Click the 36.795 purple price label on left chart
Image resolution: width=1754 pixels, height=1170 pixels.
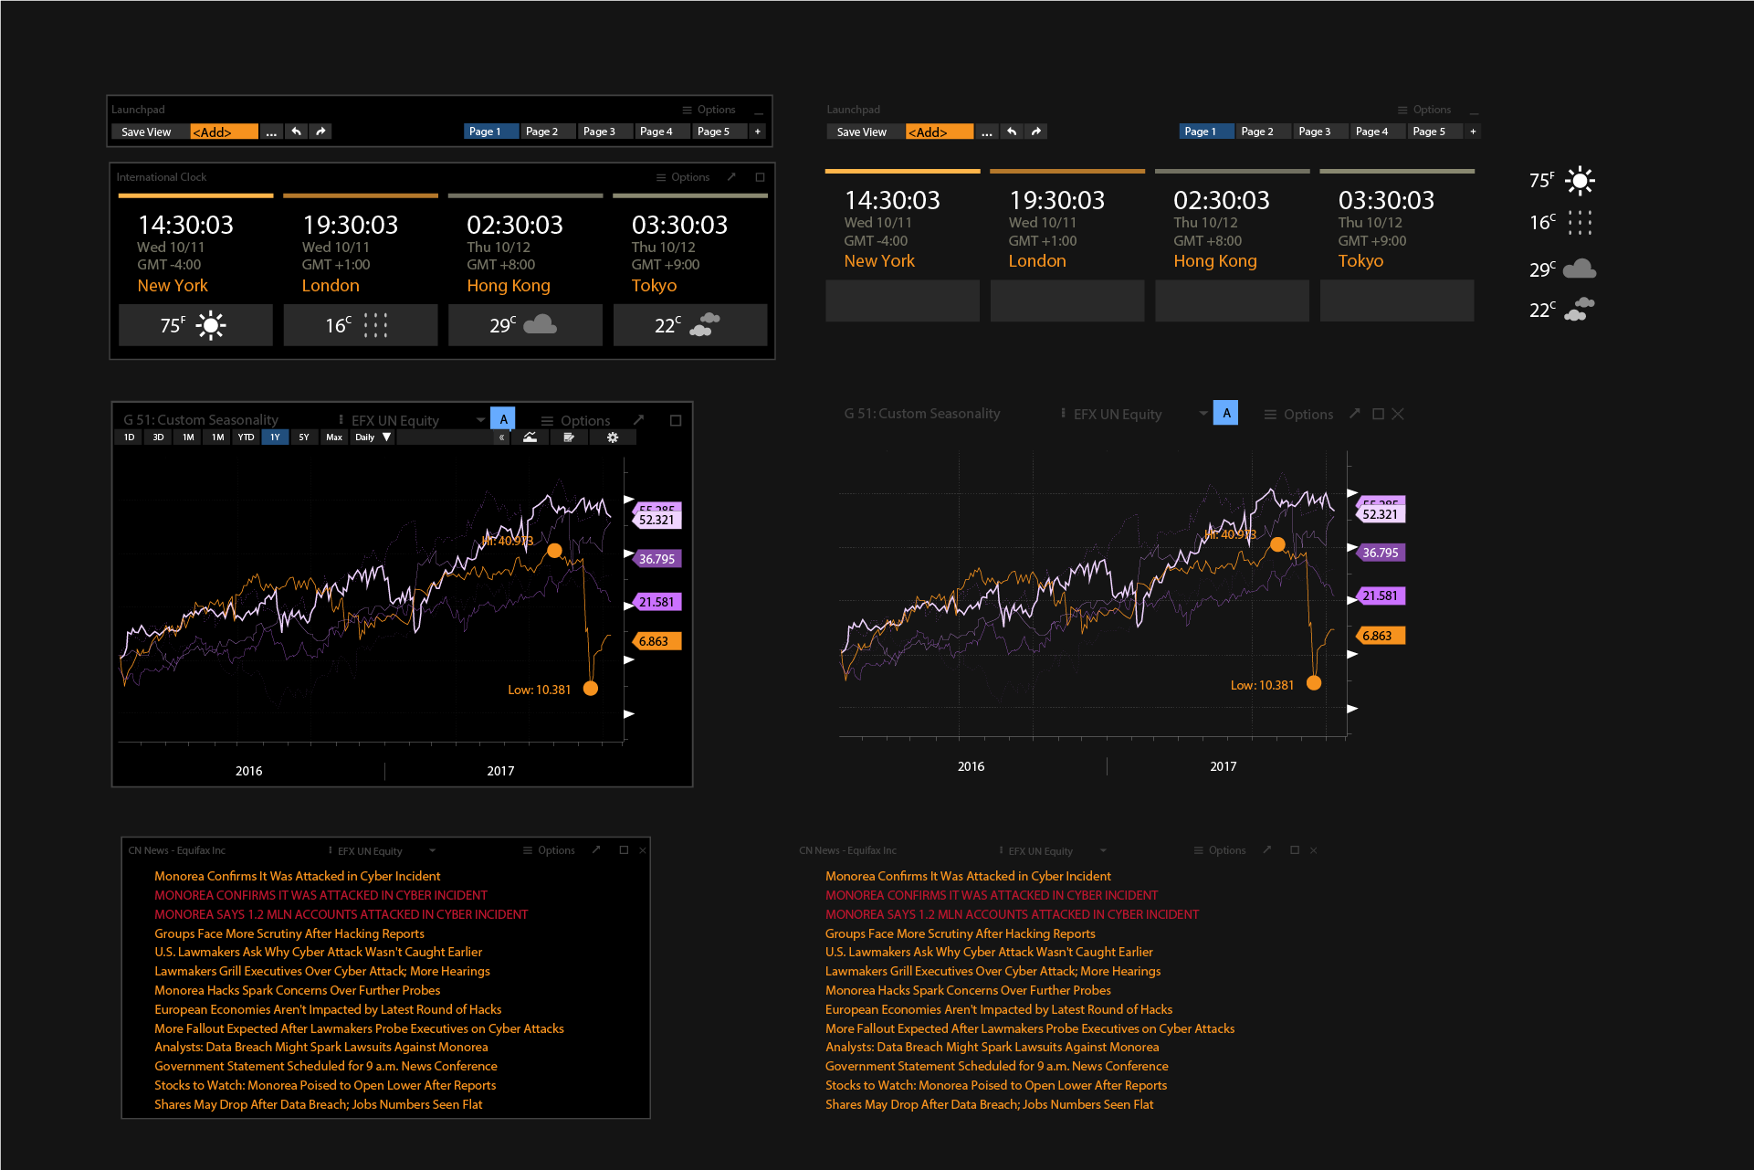click(x=657, y=559)
